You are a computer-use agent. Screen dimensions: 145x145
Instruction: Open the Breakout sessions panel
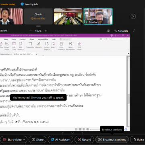click(x=112, y=139)
